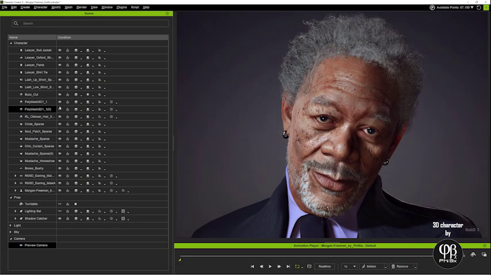
Task: Click the white dot icon on Turntable row
Action: (75, 204)
